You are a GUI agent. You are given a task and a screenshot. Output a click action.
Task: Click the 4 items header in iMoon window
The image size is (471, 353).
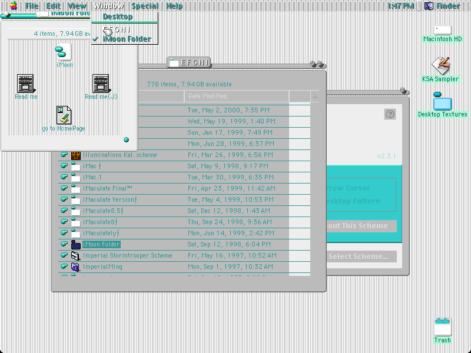(62, 34)
